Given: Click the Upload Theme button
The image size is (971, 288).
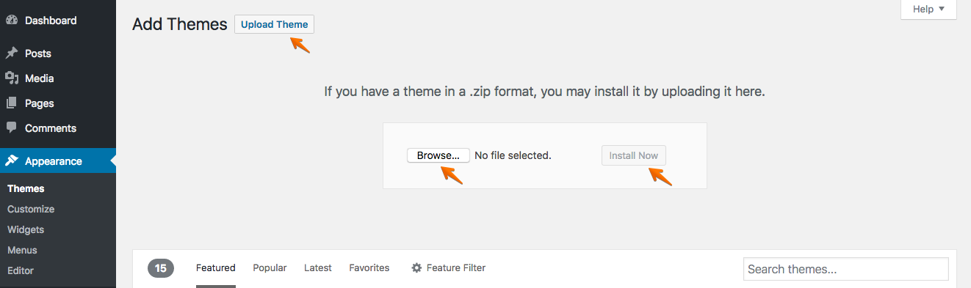Looking at the screenshot, I should tap(275, 24).
